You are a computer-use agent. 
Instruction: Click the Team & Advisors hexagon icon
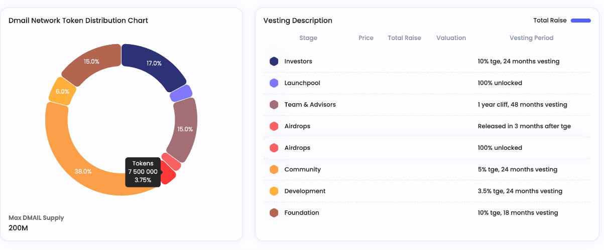(x=274, y=105)
